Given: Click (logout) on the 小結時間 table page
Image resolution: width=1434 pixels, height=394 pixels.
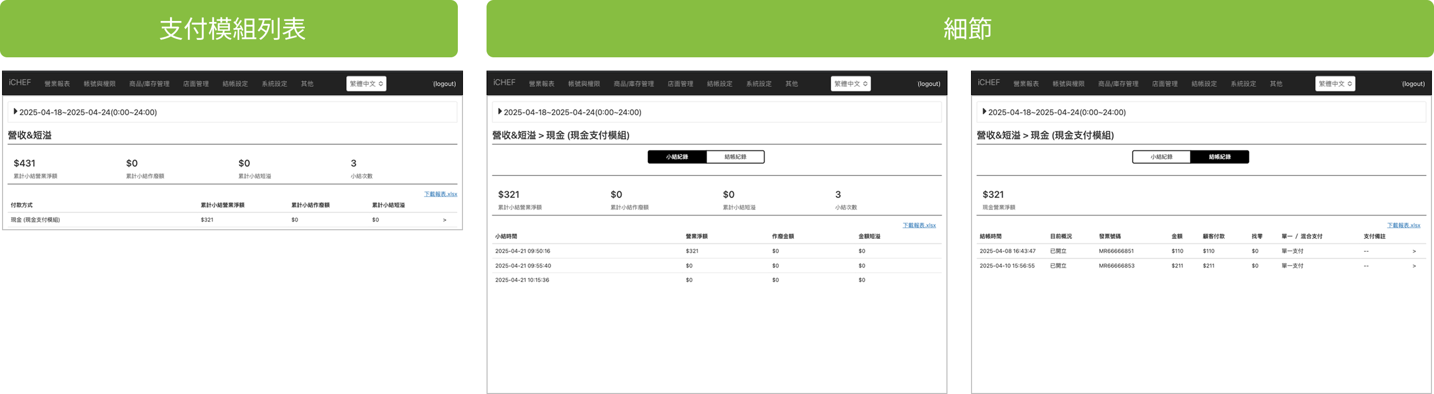Looking at the screenshot, I should [x=929, y=84].
